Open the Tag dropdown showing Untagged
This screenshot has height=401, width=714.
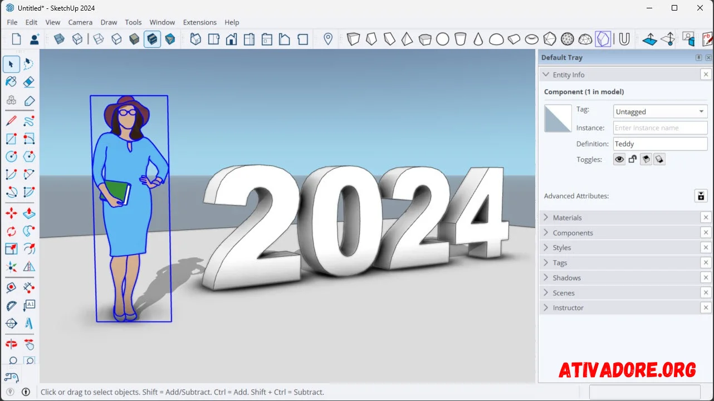click(x=660, y=111)
